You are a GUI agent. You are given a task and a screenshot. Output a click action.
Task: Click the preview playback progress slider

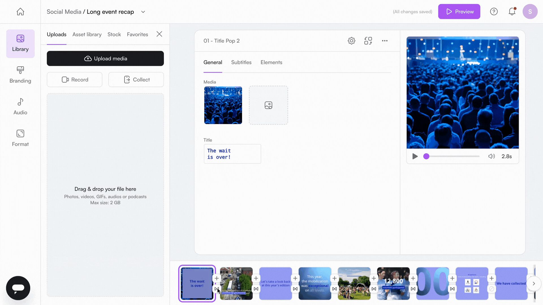453,156
